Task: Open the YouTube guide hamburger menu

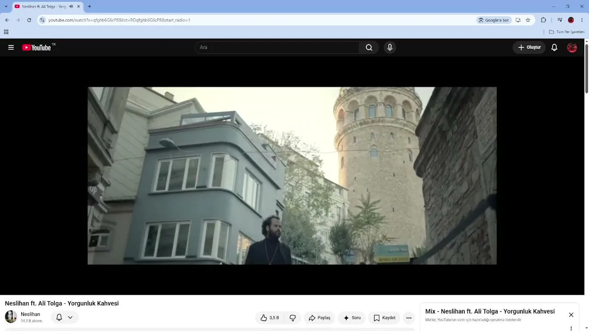Action: (11, 47)
